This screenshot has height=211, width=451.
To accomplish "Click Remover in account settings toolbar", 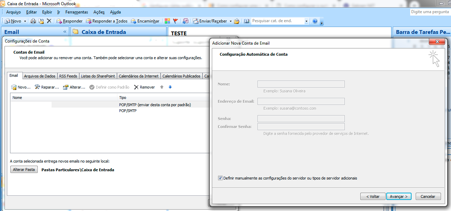I will coord(145,87).
